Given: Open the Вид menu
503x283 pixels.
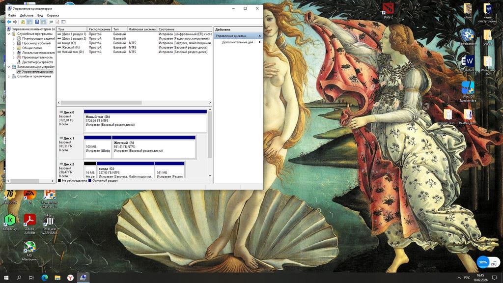Looking at the screenshot, I should pos(40,15).
